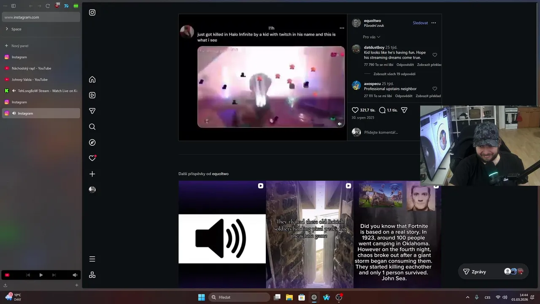This screenshot has height=304, width=540.
Task: Open Explore compass icon in sidebar
Action: tap(92, 142)
